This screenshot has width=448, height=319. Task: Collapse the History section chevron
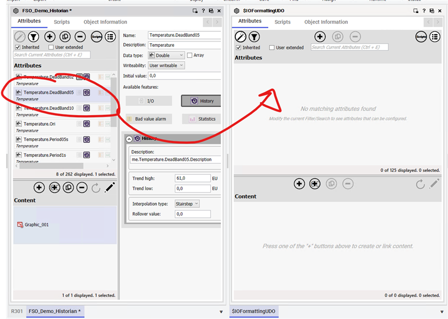pyautogui.click(x=129, y=139)
